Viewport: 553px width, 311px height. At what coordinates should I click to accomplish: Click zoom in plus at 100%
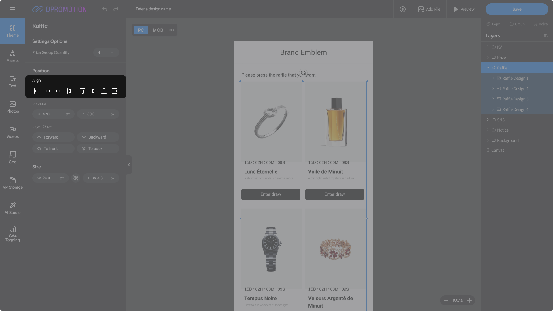469,300
